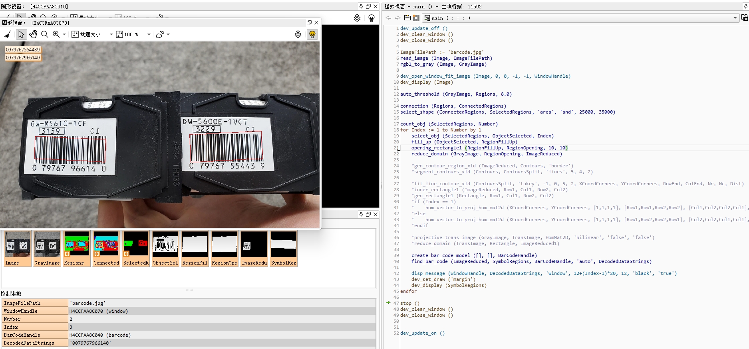Expand the procedure selector dropdown arrow
Image resolution: width=749 pixels, height=349 pixels.
coord(735,18)
